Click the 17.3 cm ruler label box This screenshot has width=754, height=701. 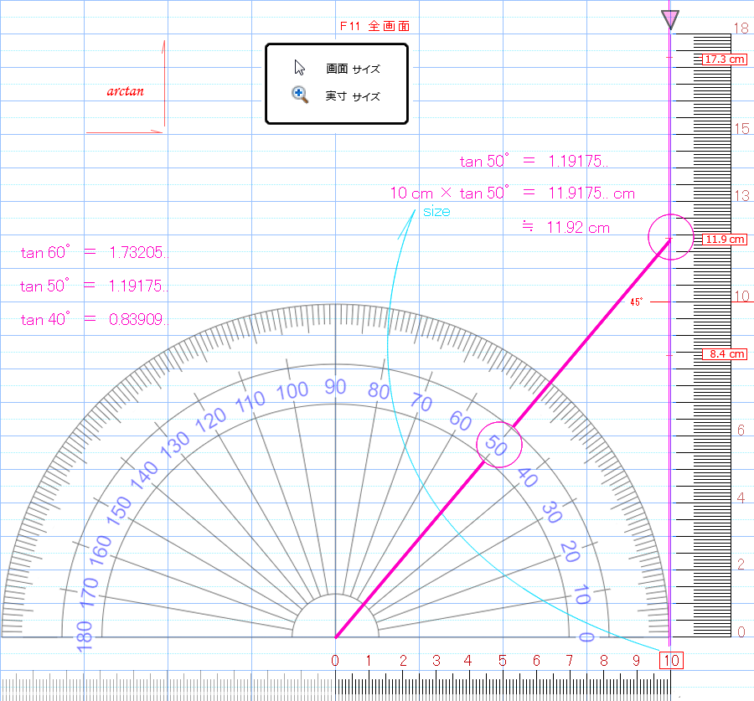point(724,59)
